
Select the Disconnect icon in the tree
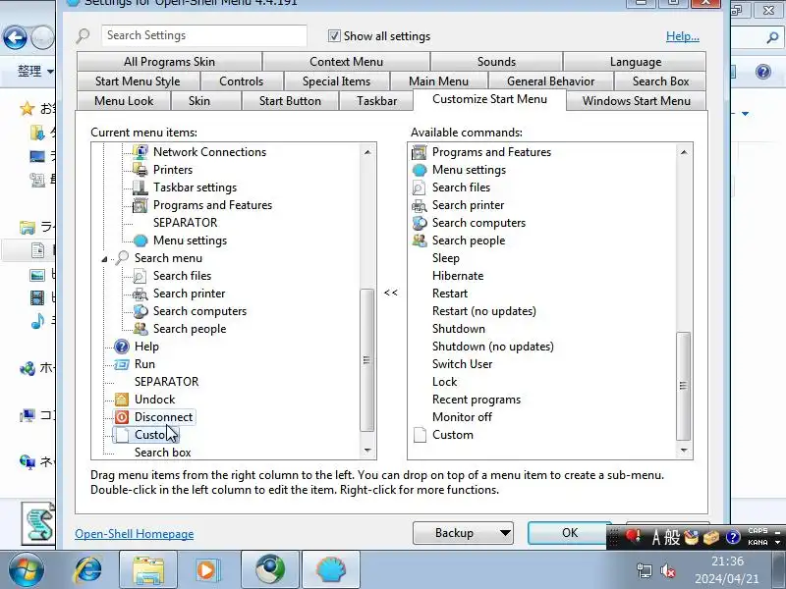point(122,416)
